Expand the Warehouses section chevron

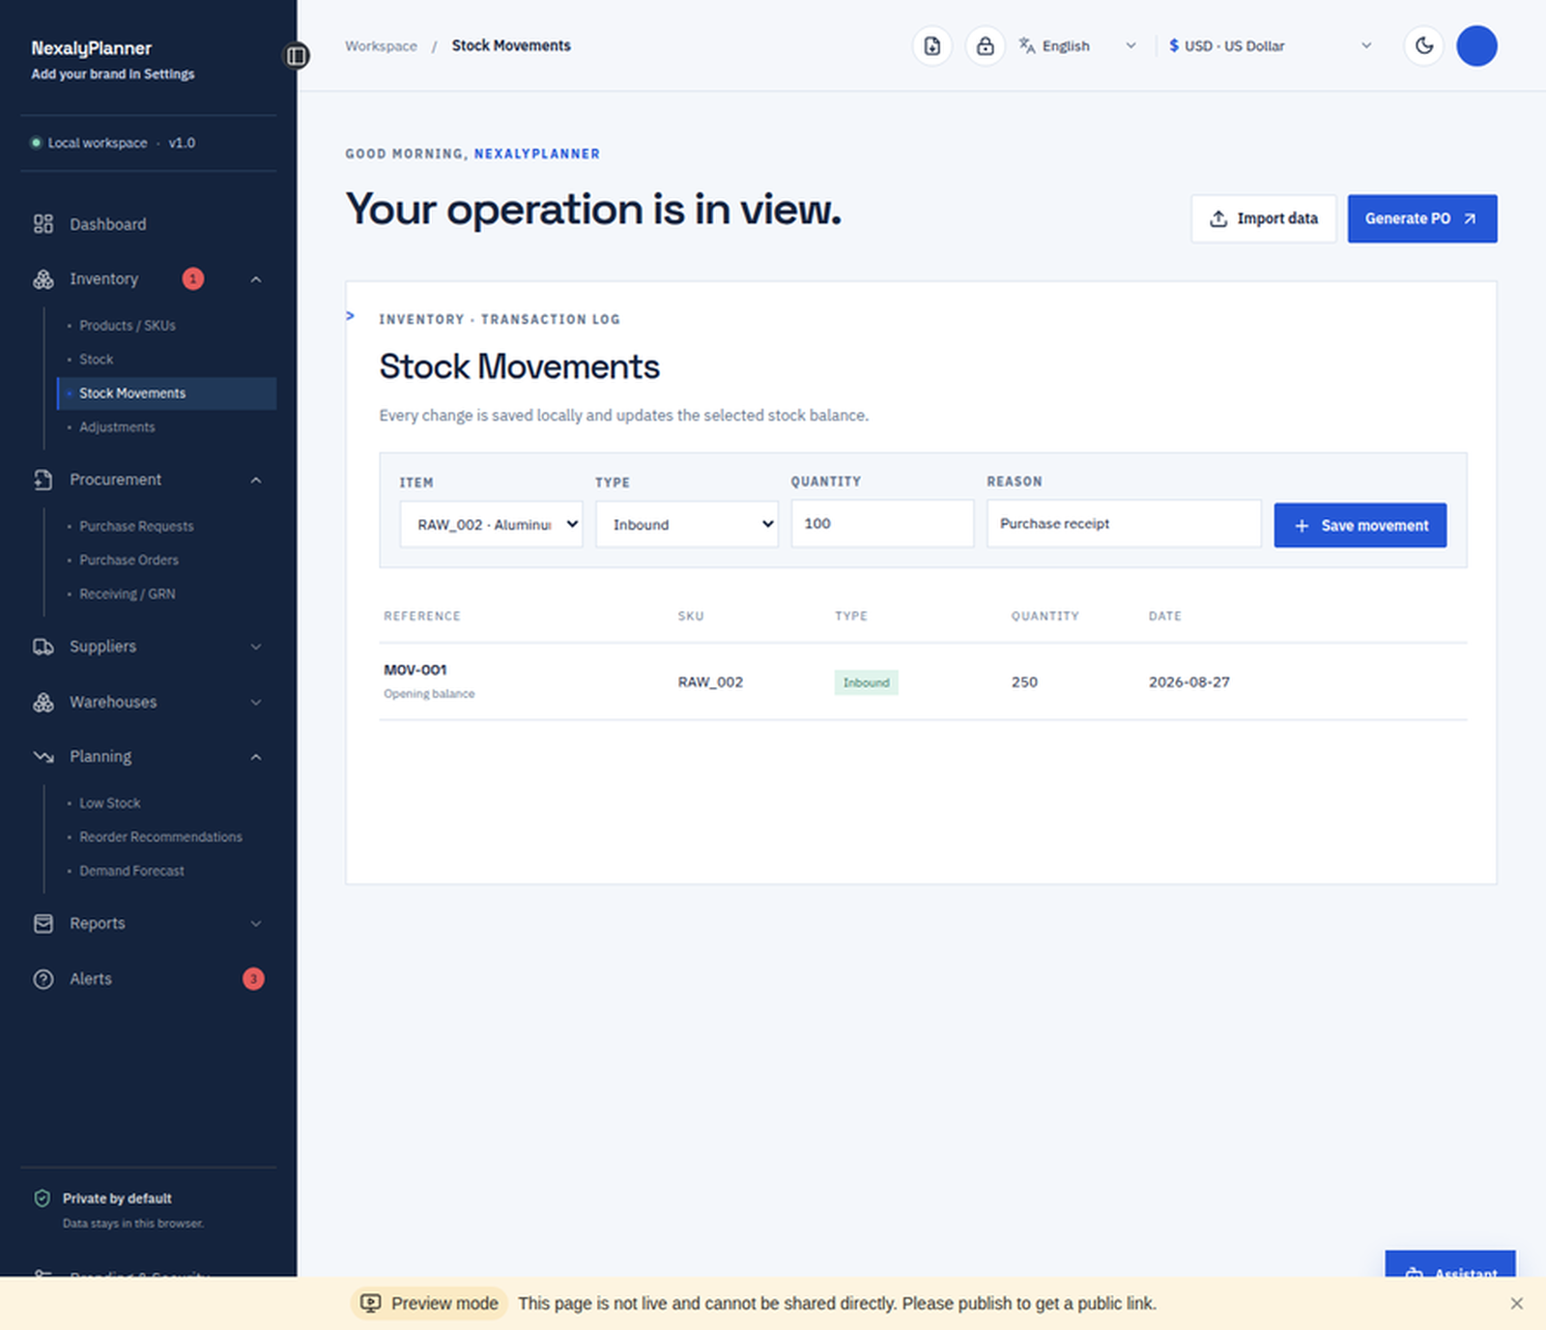point(256,702)
